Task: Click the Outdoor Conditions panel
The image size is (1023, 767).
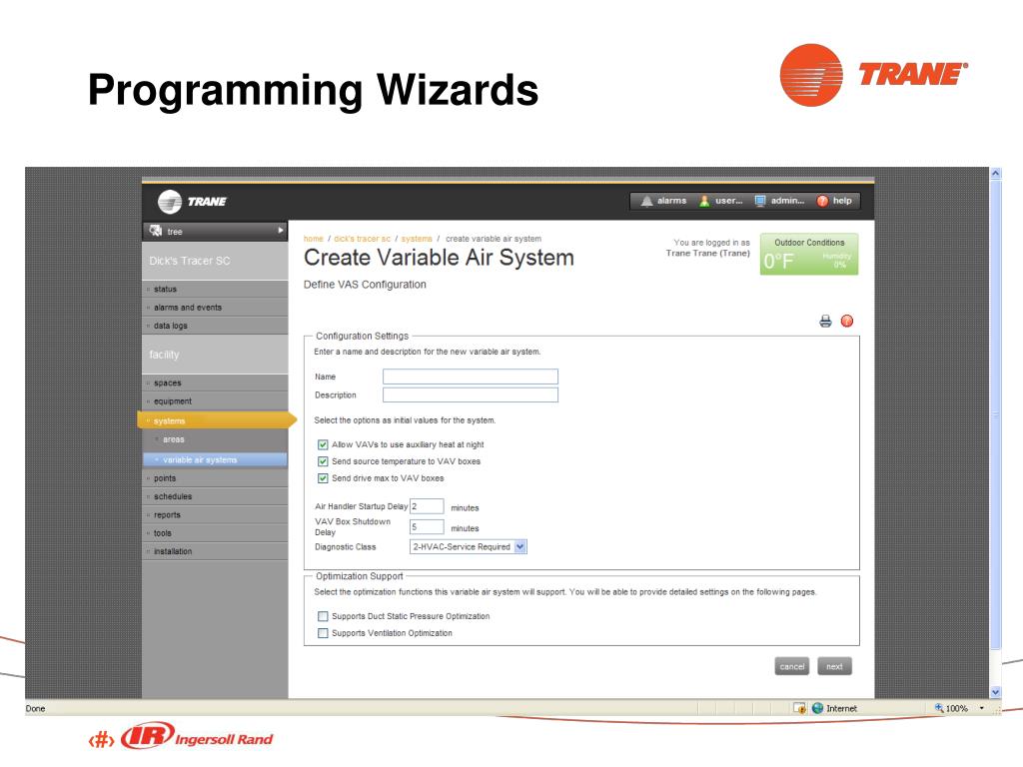Action: (x=809, y=255)
